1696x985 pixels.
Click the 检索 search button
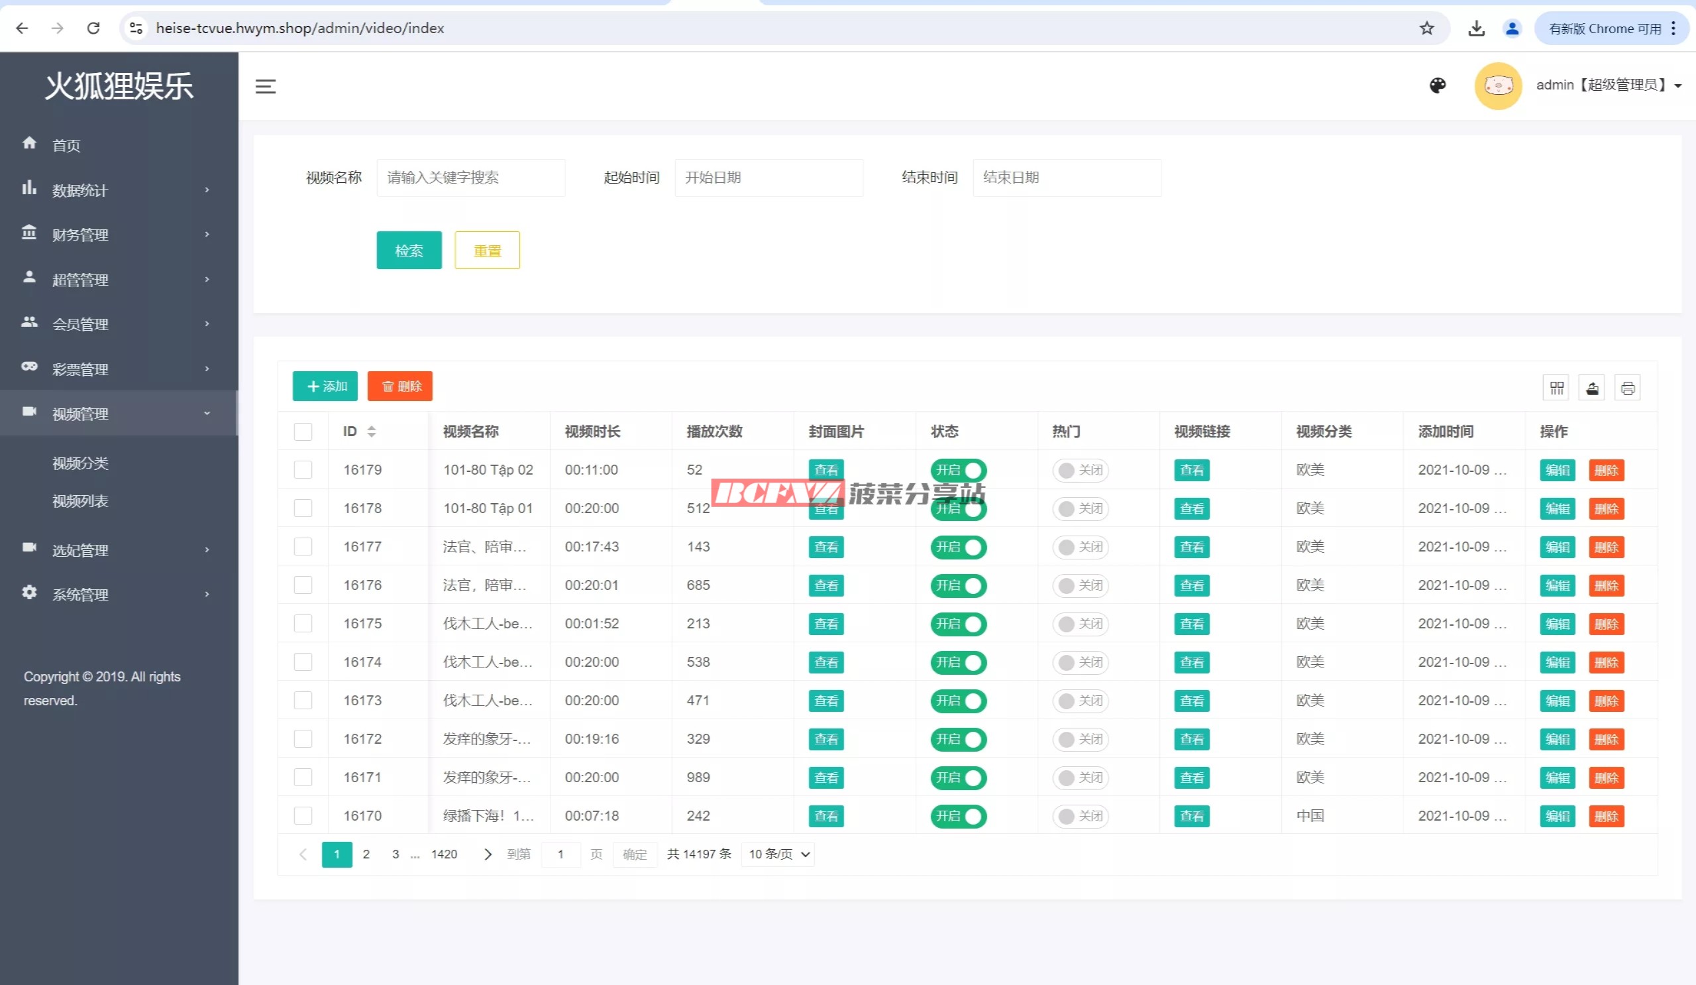coord(409,251)
